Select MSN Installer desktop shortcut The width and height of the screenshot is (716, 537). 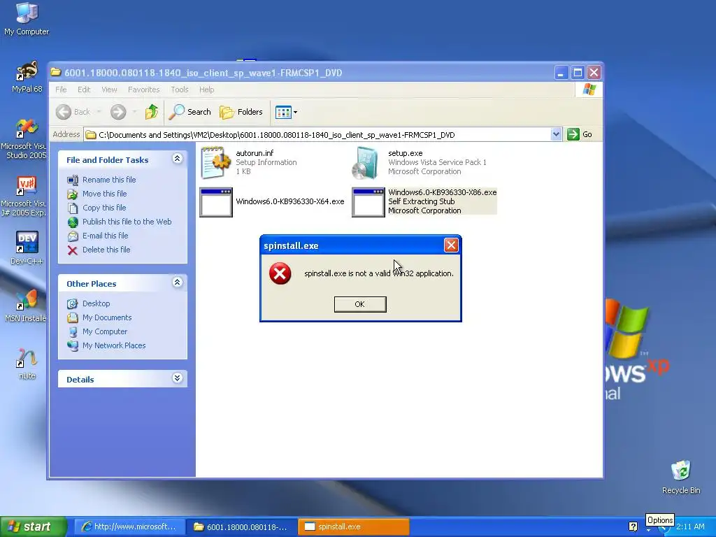tap(26, 305)
